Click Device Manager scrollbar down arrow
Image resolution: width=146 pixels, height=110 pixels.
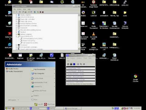tap(79, 49)
